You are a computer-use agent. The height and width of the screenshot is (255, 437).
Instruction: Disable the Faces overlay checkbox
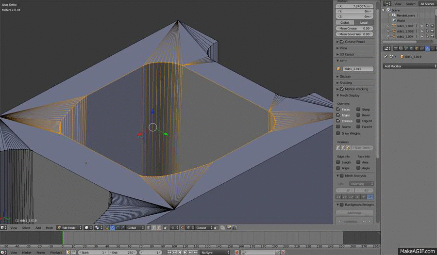coord(338,109)
